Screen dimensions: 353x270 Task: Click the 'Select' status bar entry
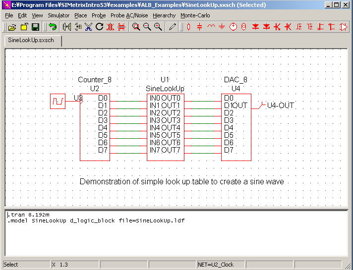(26, 265)
